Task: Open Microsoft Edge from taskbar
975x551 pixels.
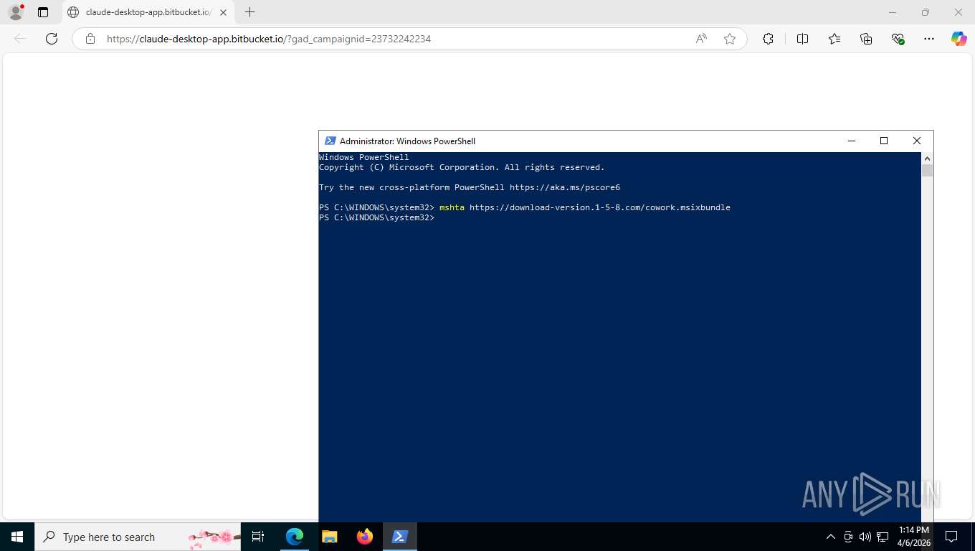Action: pyautogui.click(x=295, y=537)
